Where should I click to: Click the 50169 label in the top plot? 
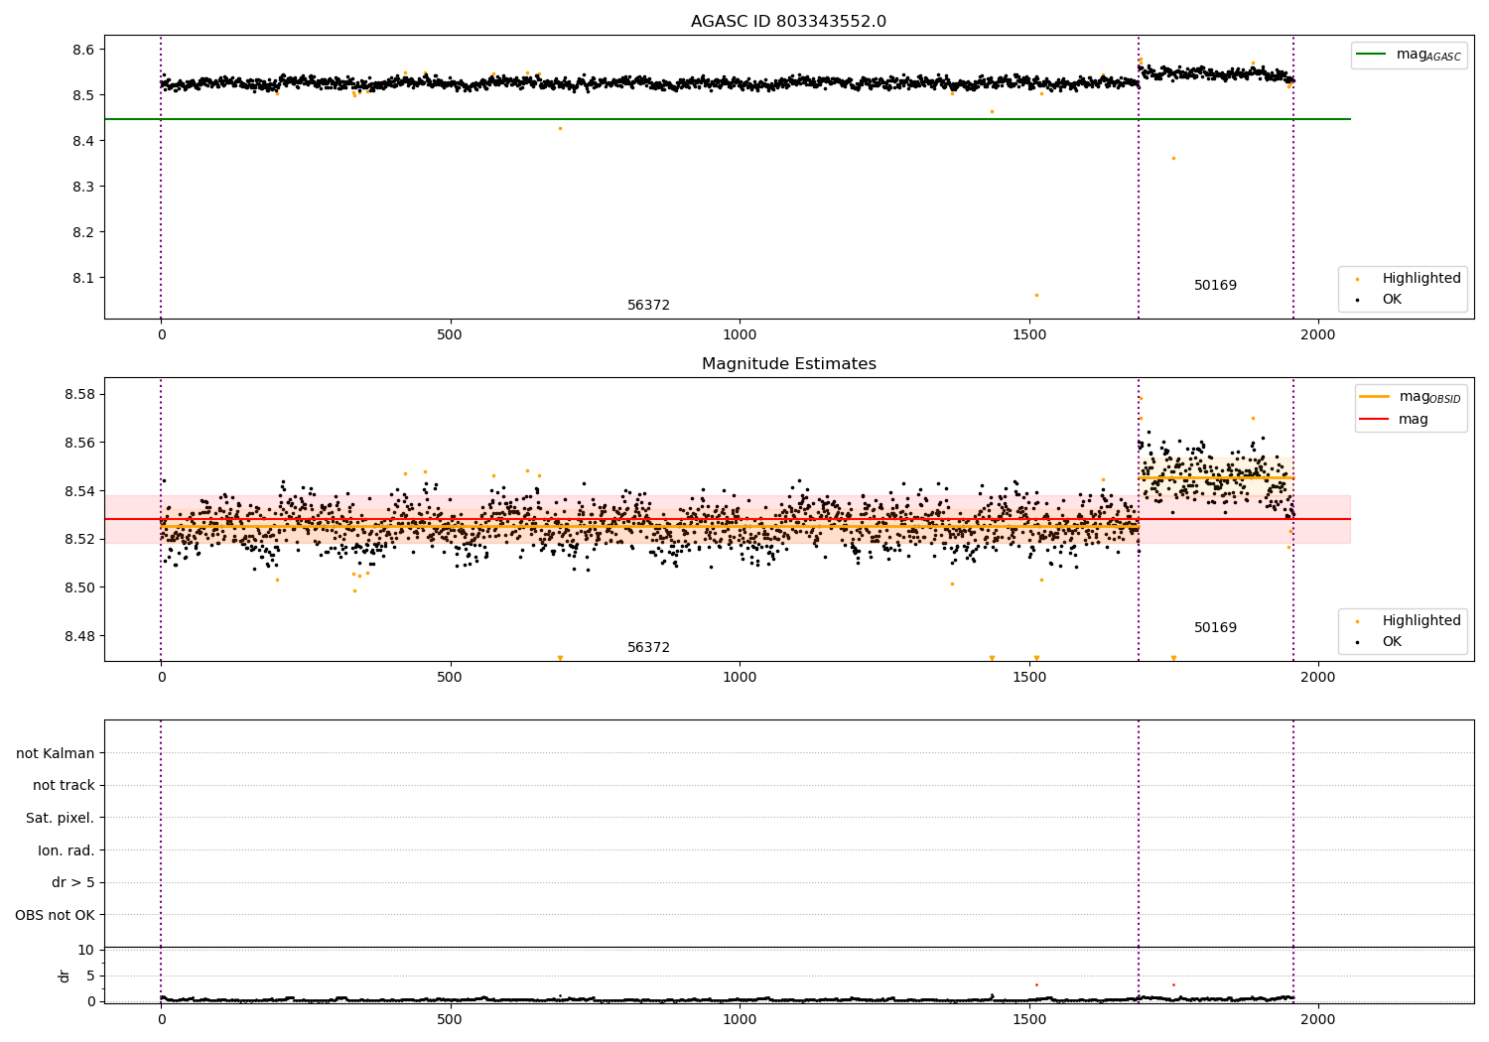coord(1215,286)
